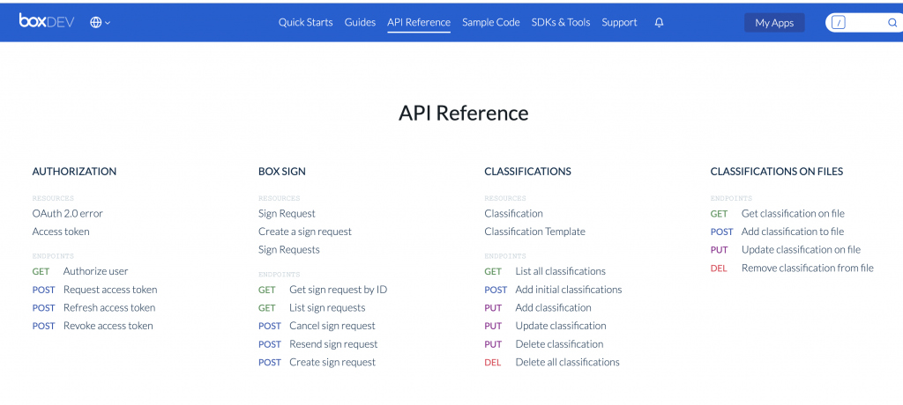Image resolution: width=903 pixels, height=405 pixels.
Task: Open the OAuth 2.0 error resource
Action: 67,213
